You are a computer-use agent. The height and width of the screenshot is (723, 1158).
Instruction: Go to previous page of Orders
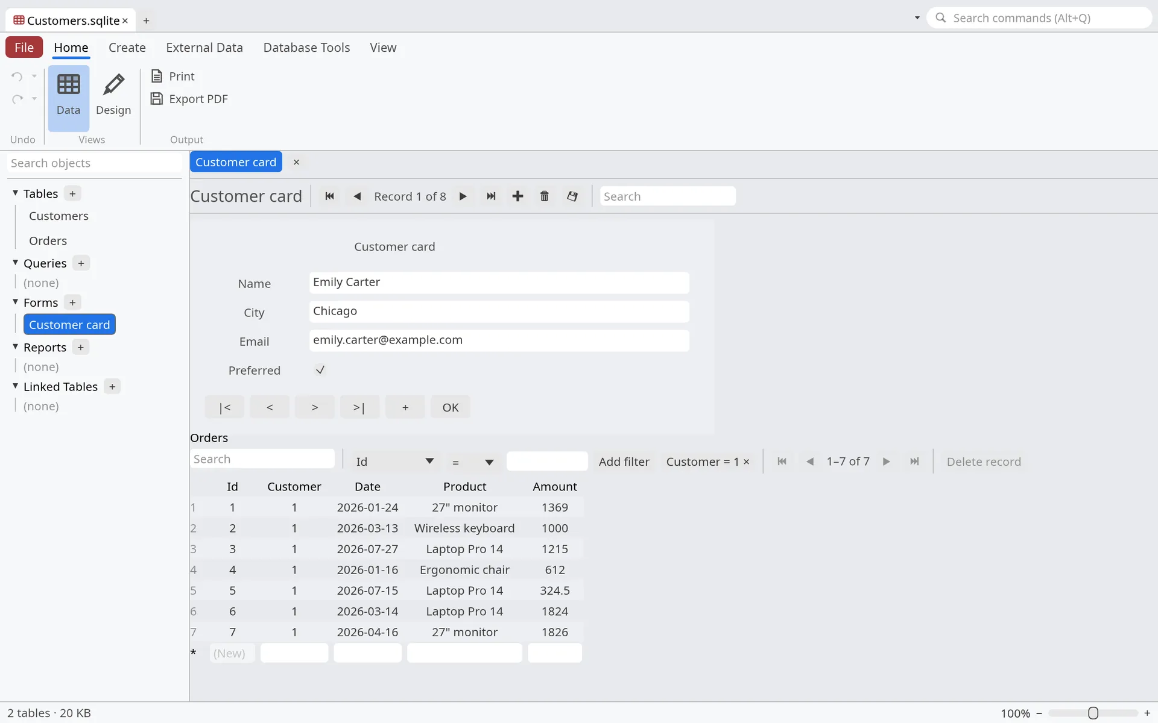click(x=810, y=462)
